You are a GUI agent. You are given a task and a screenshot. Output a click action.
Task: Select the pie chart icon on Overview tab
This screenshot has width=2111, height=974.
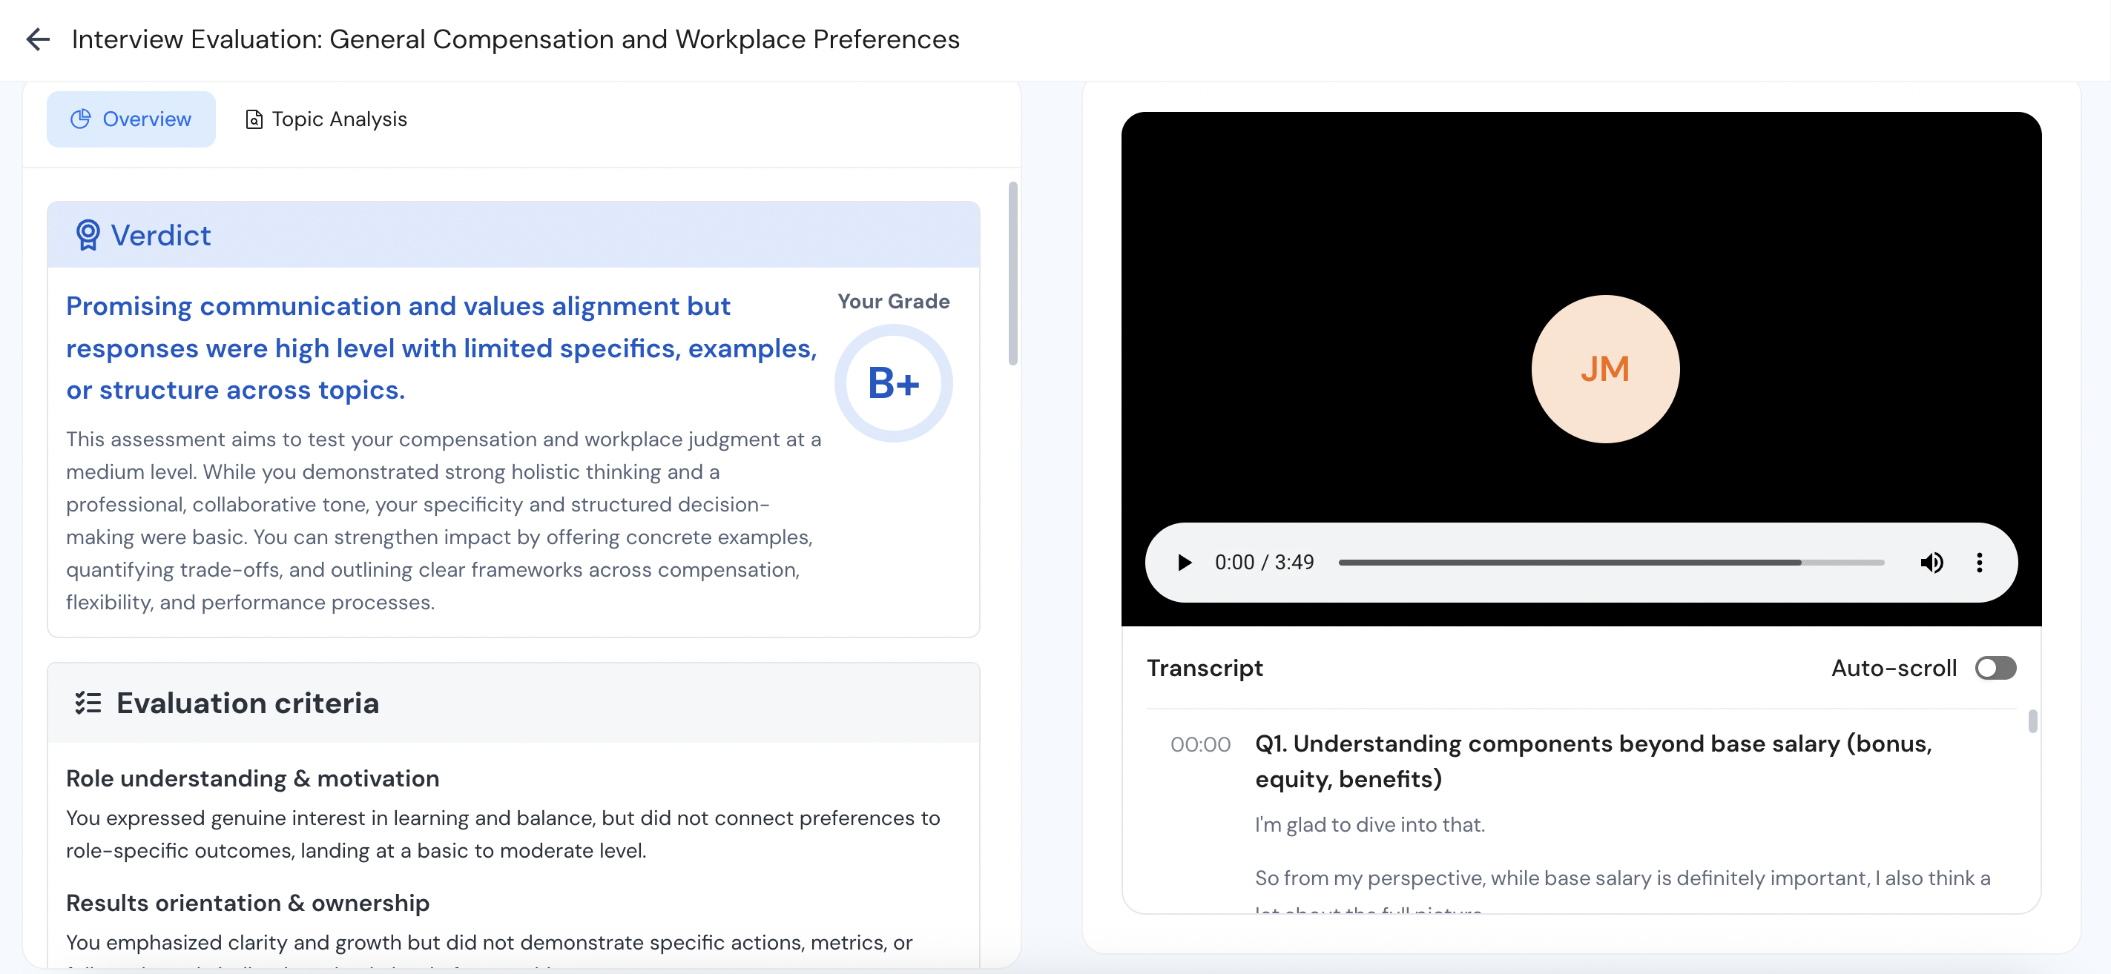coord(80,119)
